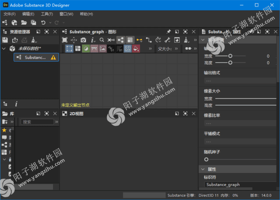This screenshot has height=200, width=280.
Task: Add a Blend node from the node bar
Action: [86, 48]
